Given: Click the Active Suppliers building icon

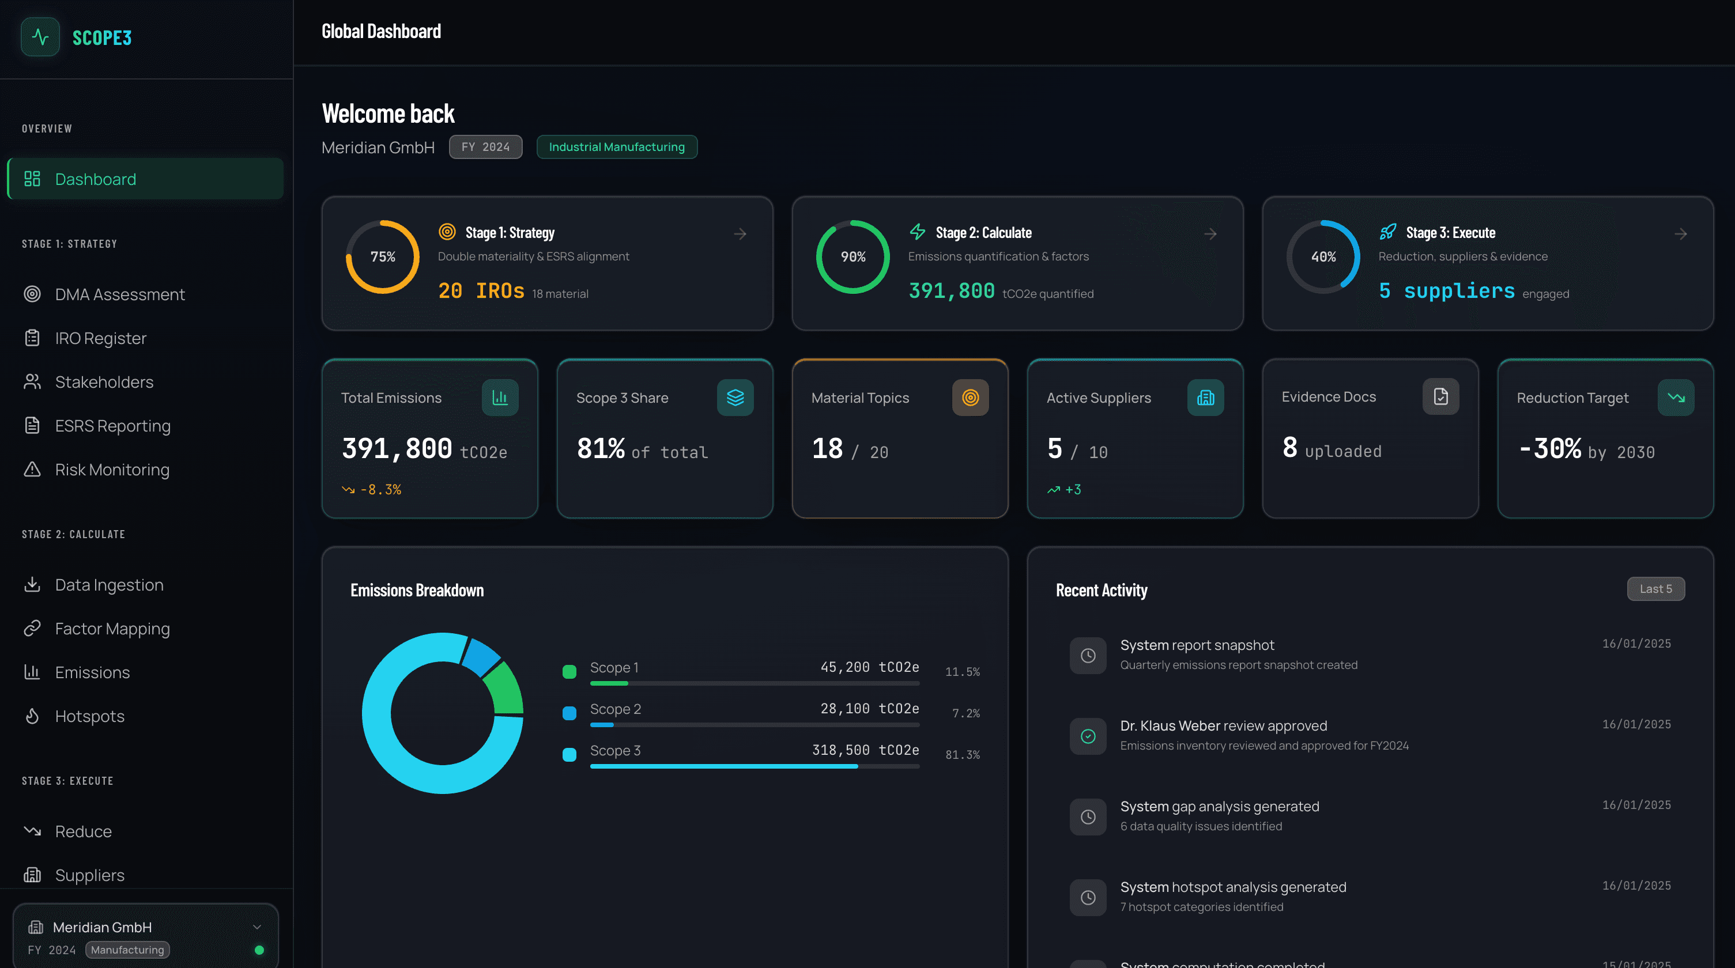Looking at the screenshot, I should click(1206, 397).
